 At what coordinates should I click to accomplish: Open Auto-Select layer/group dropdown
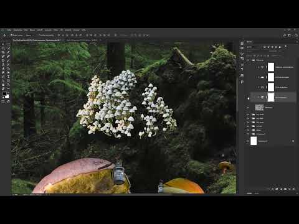pyautogui.click(x=30, y=35)
